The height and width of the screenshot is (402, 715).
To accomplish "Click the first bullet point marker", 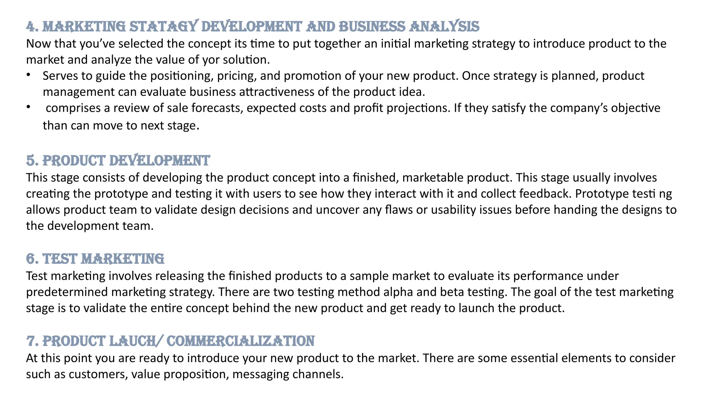I will [x=28, y=75].
